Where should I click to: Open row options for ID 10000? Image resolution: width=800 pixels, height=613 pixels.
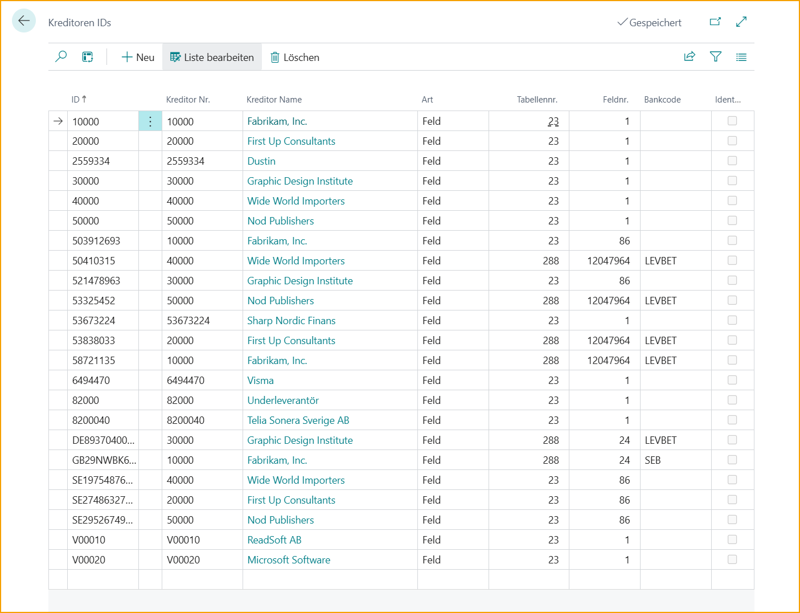150,121
